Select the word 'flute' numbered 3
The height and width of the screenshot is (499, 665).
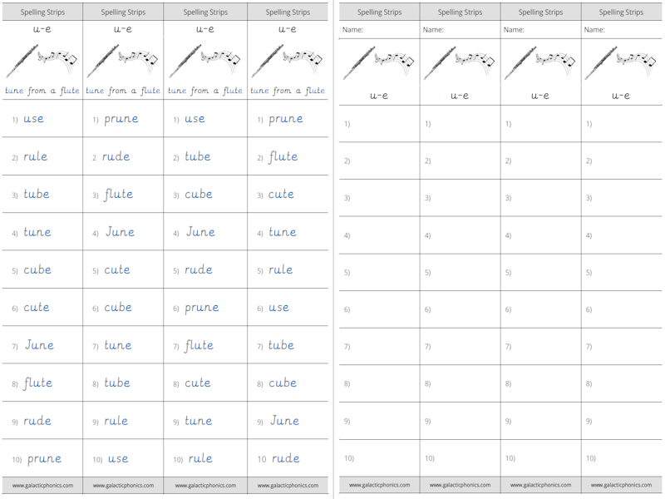[x=118, y=195]
